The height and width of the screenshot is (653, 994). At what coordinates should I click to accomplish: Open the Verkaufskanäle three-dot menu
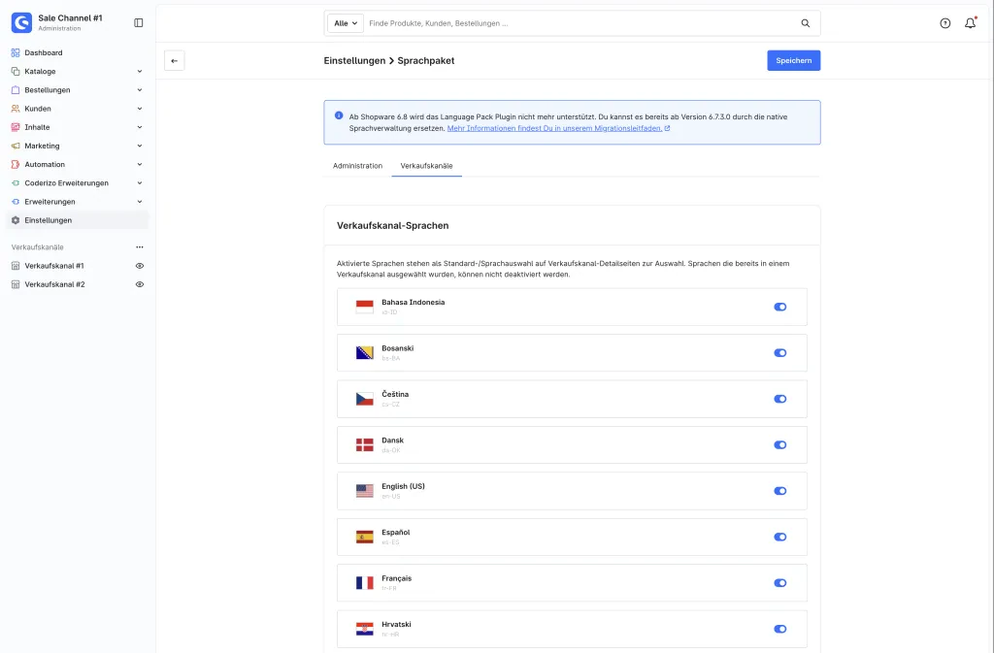pyautogui.click(x=140, y=247)
